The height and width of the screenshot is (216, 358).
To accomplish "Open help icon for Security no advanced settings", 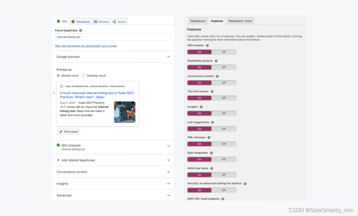I will coord(245,183).
